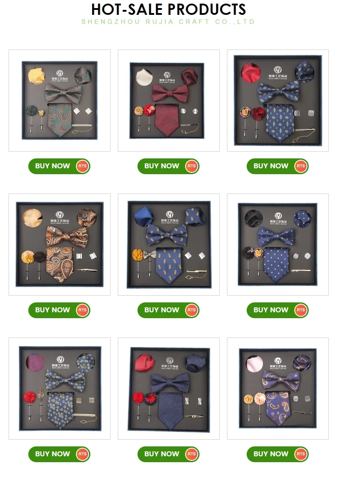Open the pineapple pattern tie set image
Viewport: 337px width, 477px height.
tap(168, 245)
